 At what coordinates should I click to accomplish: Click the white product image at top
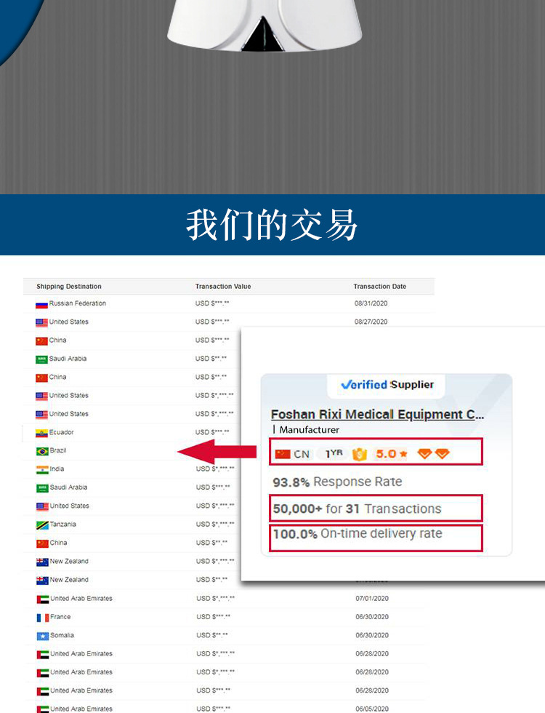264,25
